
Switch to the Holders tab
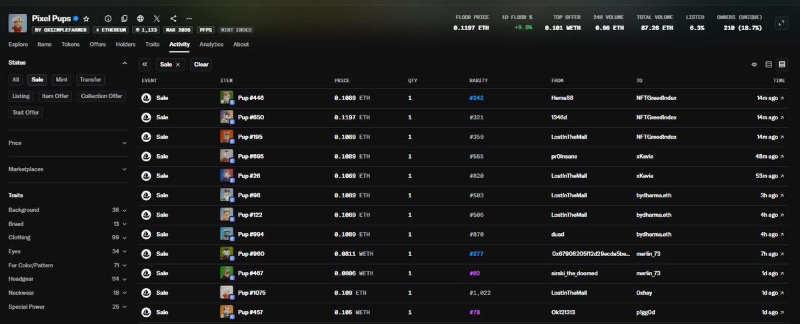click(125, 44)
